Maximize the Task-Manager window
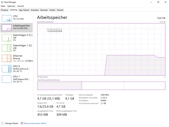 pyautogui.click(x=158, y=2)
